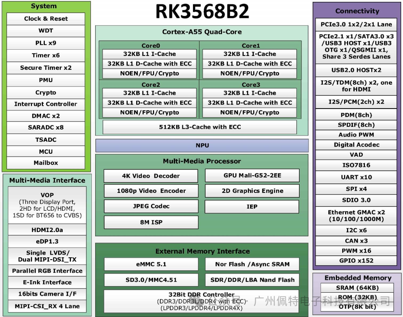
Task: Open the Multi-Media Interface panel header
Action: tap(47, 180)
